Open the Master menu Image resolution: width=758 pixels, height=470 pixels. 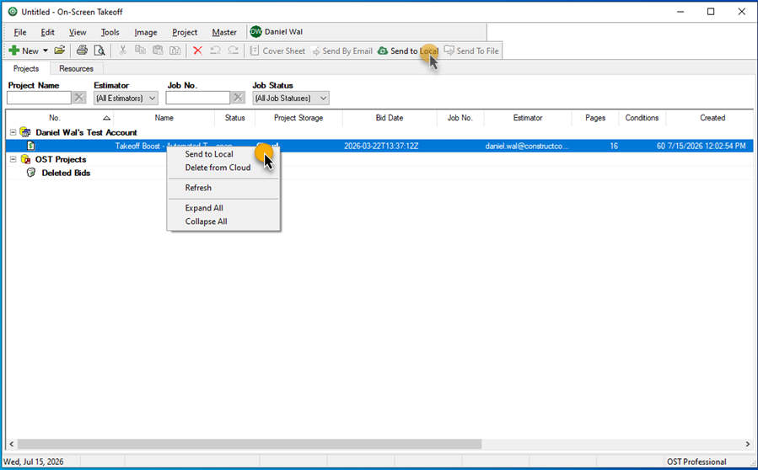224,32
